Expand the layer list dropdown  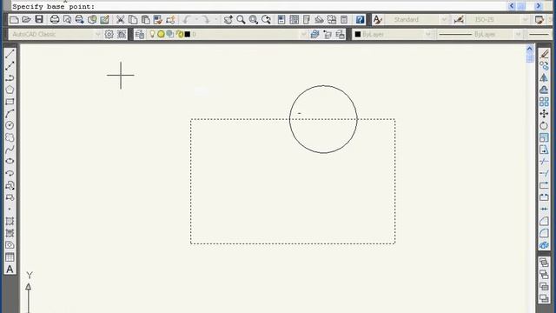(x=303, y=34)
